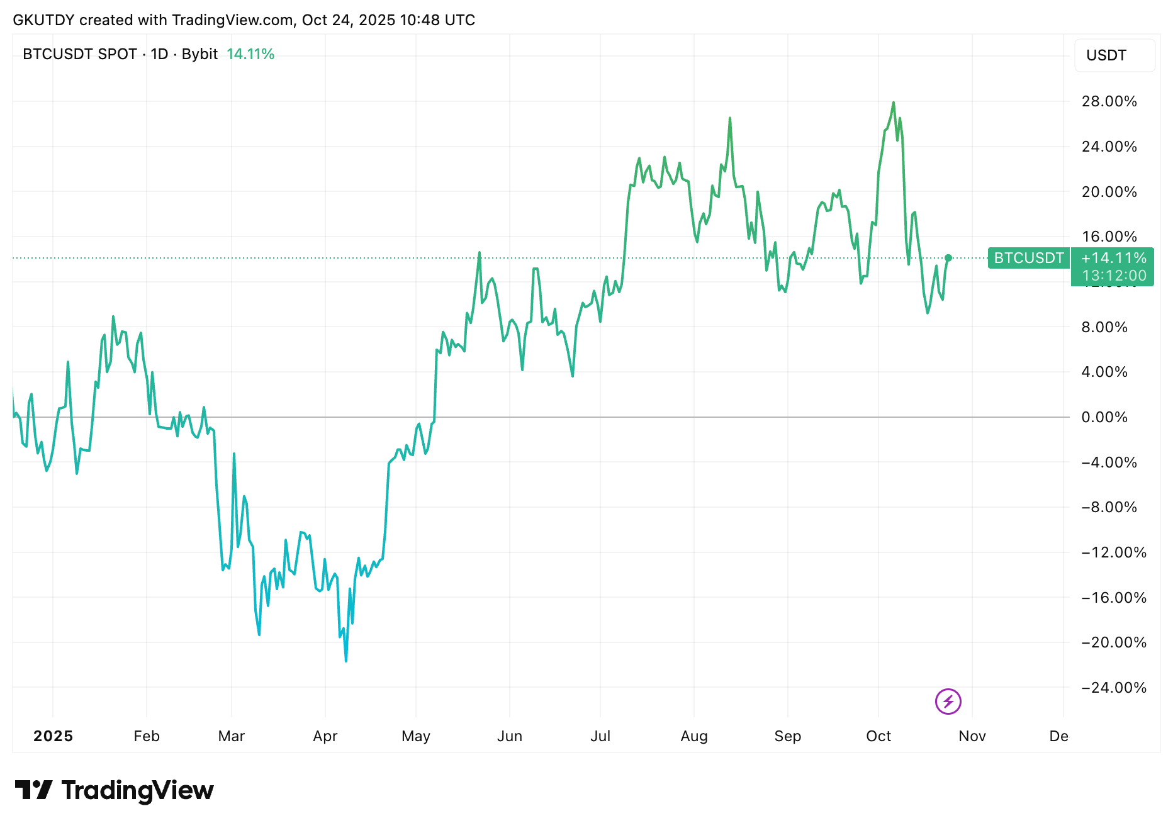This screenshot has width=1173, height=828.
Task: Select the 2025 label on the time axis
Action: tap(53, 736)
